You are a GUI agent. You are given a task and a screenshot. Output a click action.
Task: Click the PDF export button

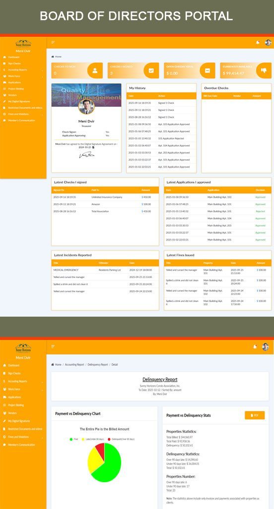coord(255,415)
